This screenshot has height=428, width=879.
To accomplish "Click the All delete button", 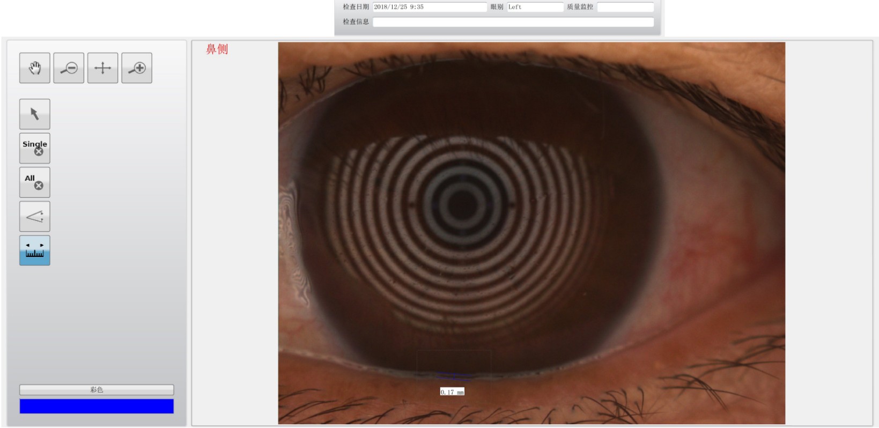I will pos(35,182).
